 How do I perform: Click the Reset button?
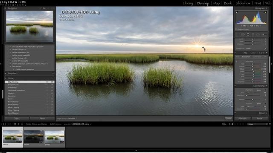(x=259, y=119)
